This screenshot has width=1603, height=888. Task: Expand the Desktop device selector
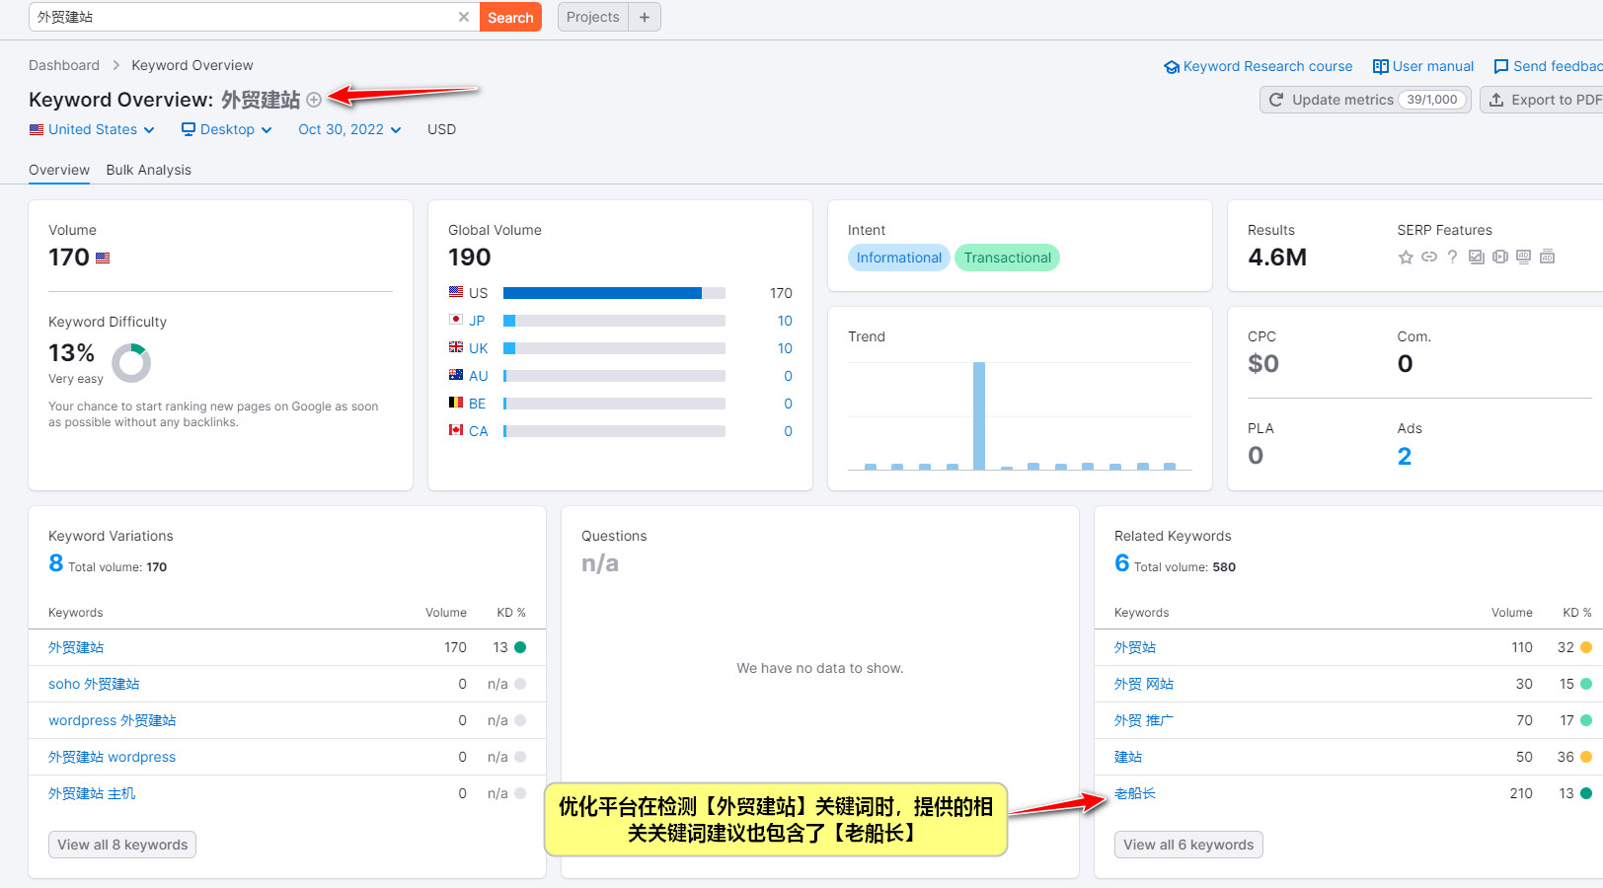tap(227, 129)
